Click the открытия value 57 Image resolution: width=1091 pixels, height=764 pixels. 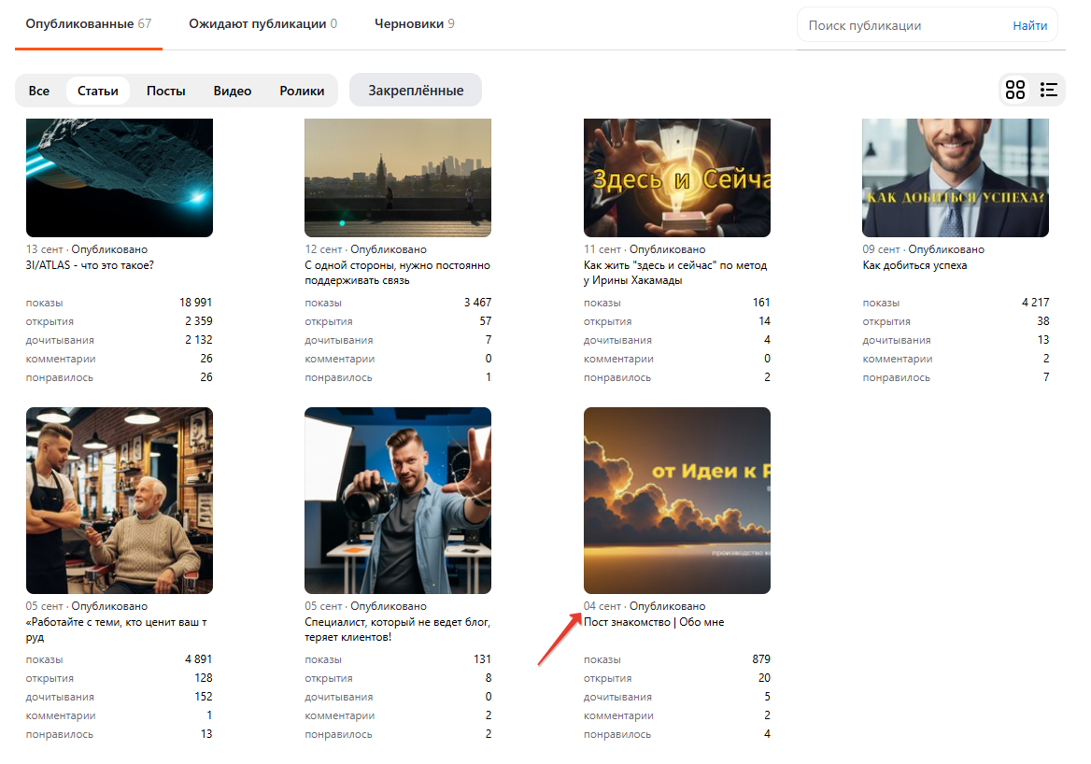click(485, 321)
